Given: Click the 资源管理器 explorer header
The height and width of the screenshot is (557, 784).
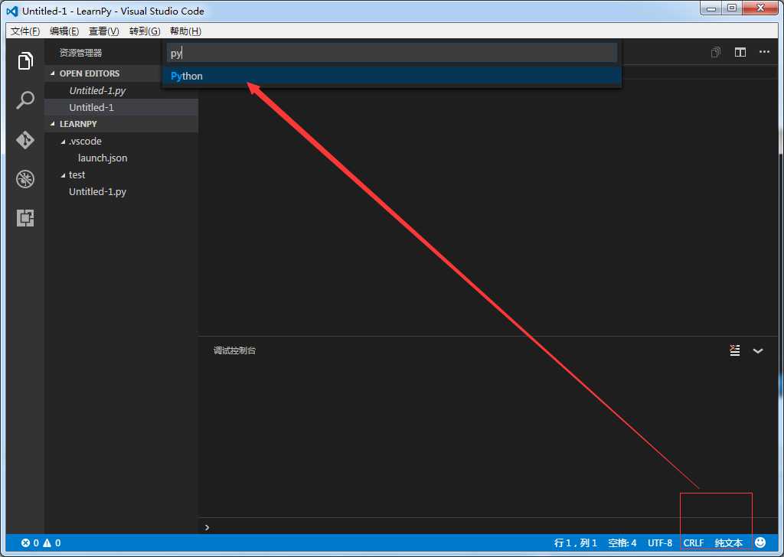Looking at the screenshot, I should (80, 53).
